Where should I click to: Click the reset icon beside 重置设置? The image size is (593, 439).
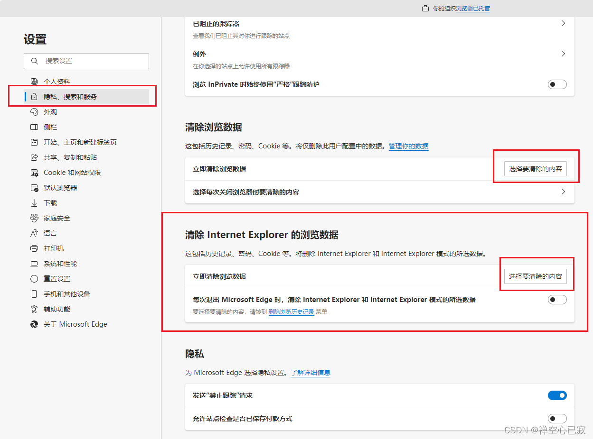click(34, 279)
